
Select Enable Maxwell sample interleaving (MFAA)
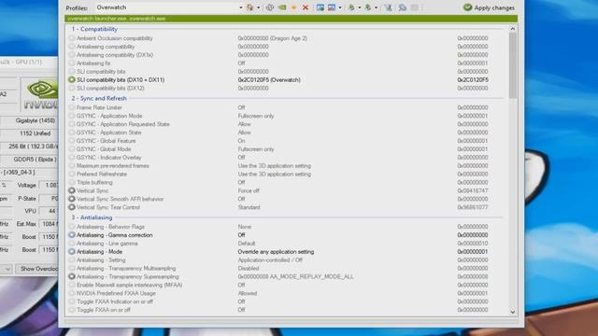coord(130,285)
